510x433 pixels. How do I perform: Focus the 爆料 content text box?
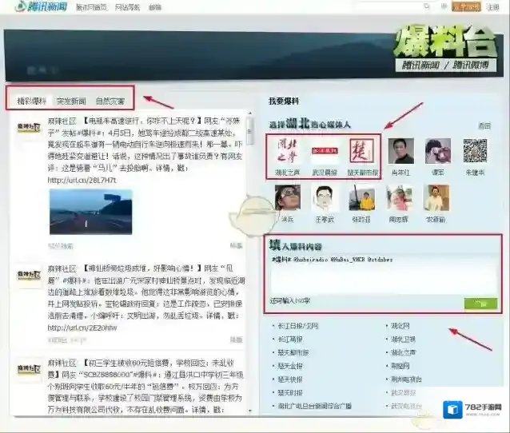[x=384, y=274]
